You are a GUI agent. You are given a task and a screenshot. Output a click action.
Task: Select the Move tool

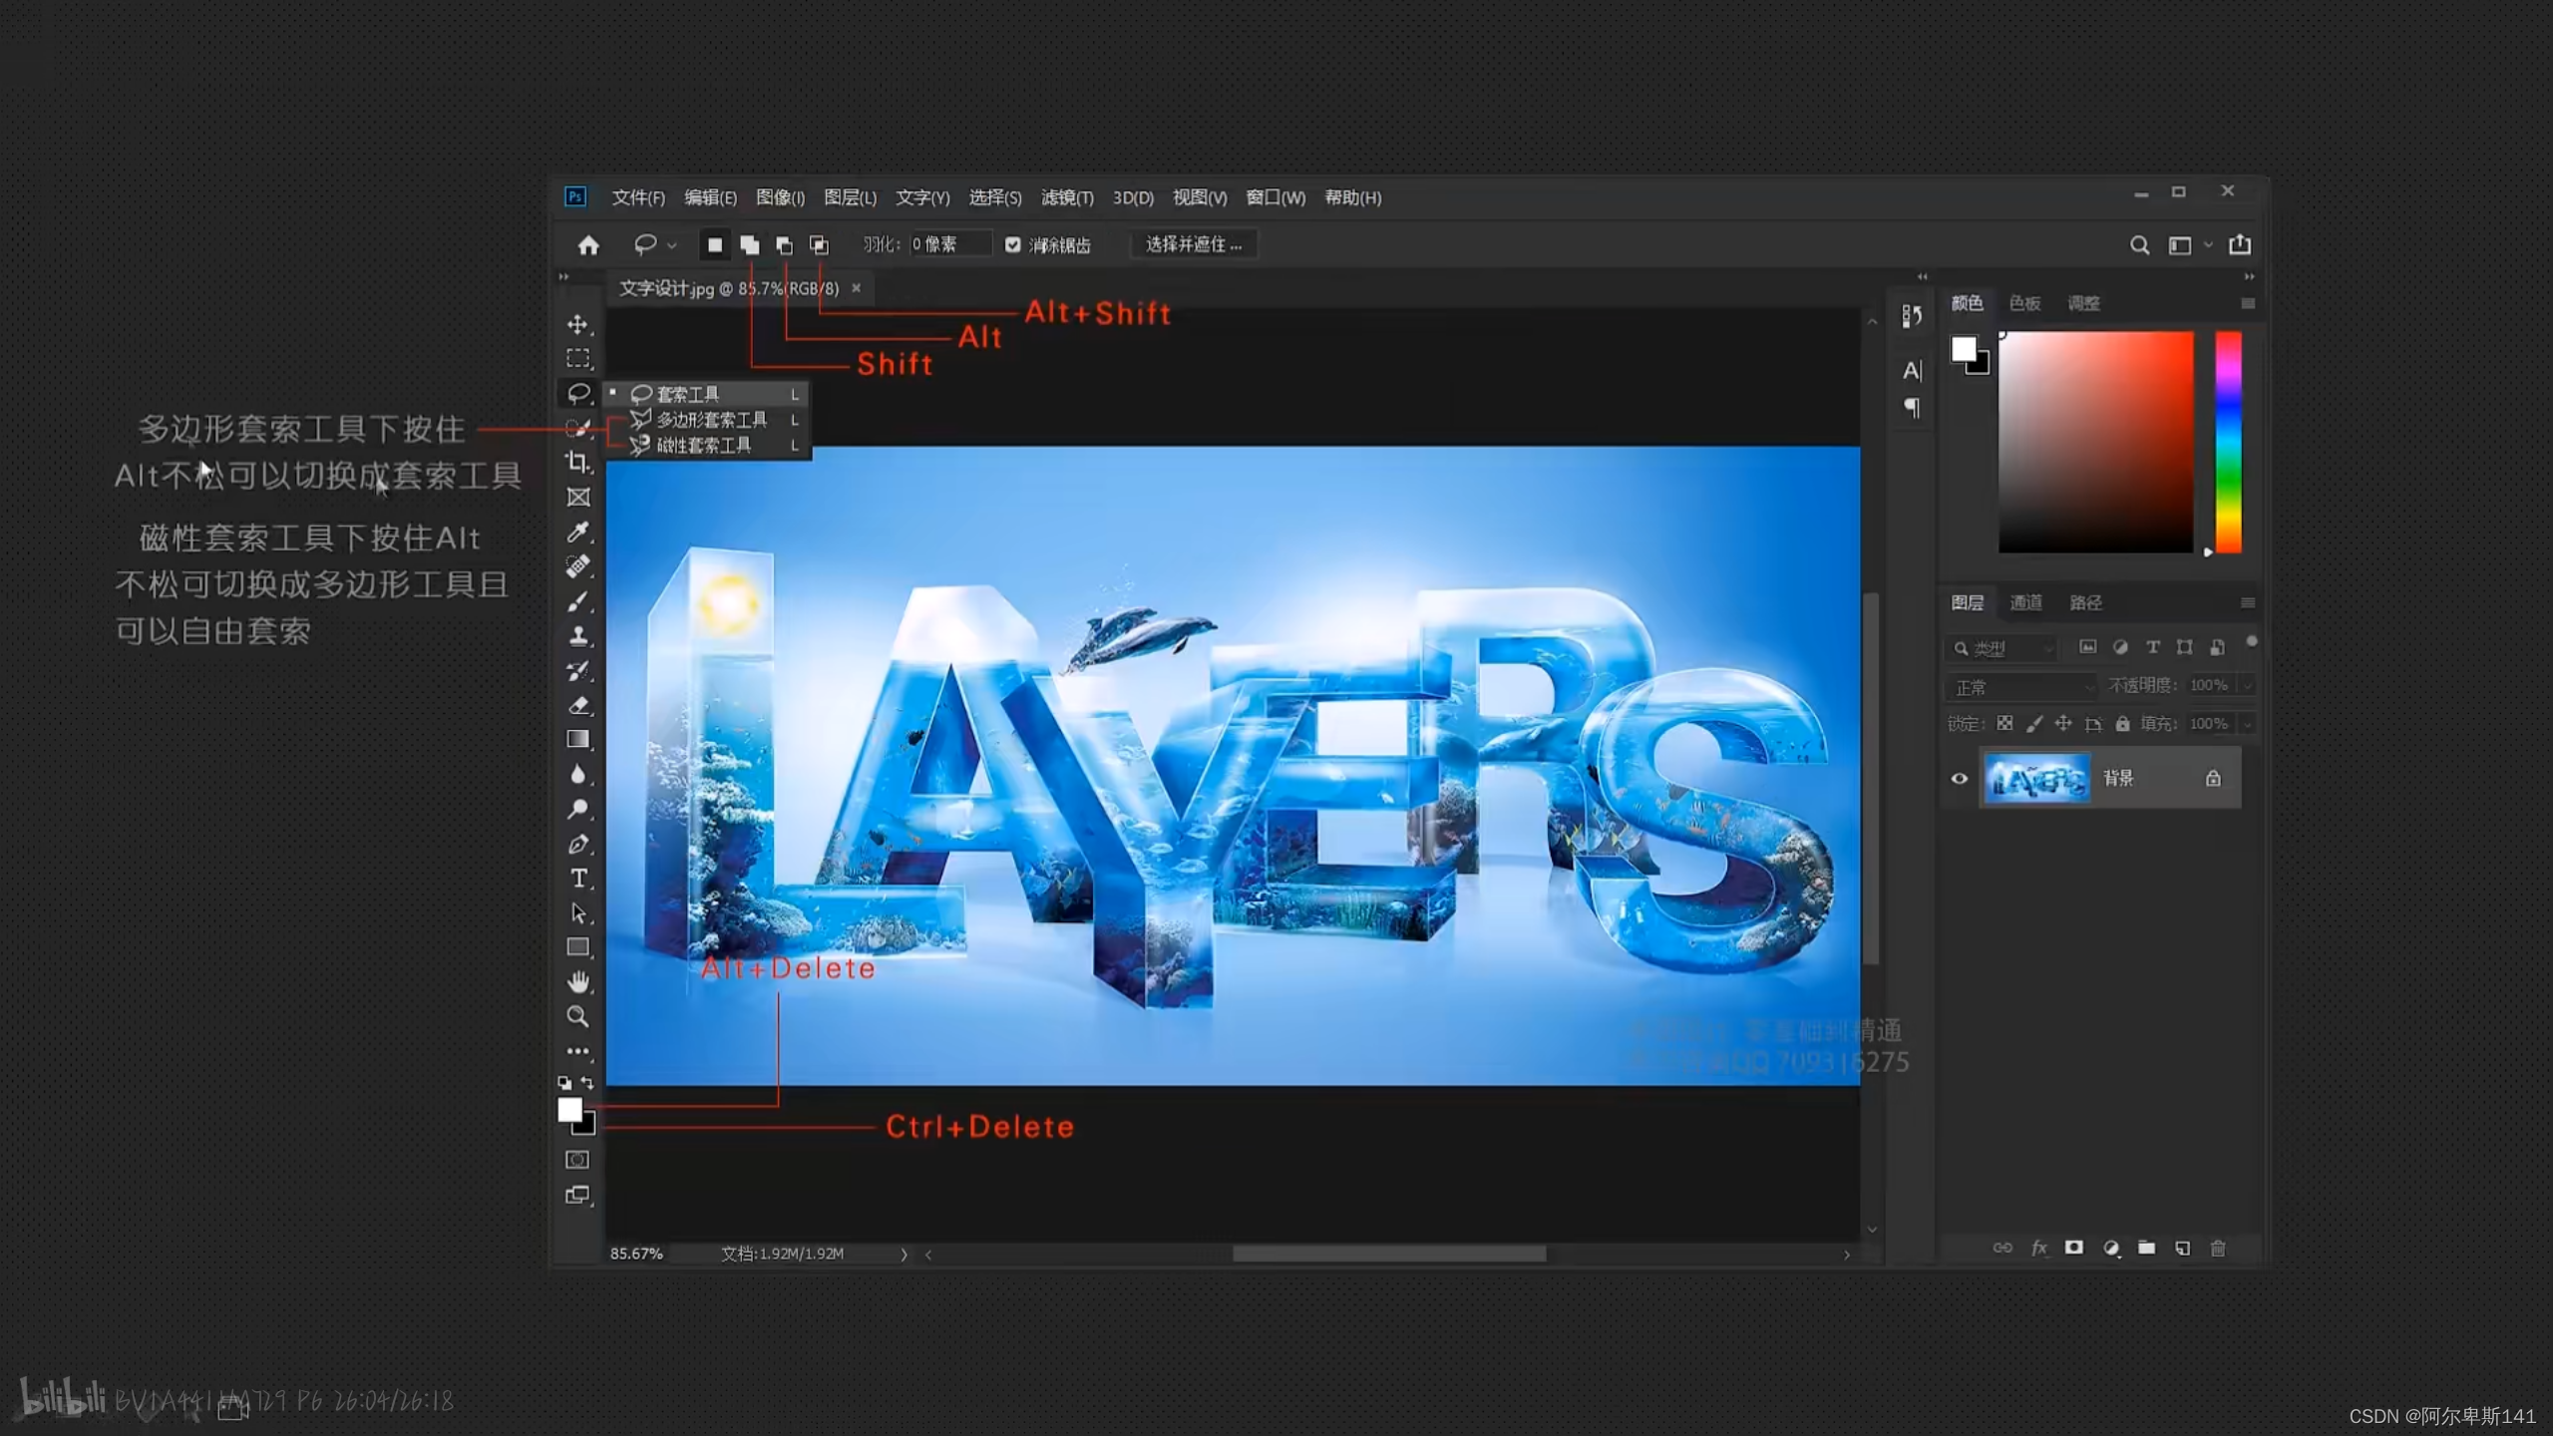[577, 325]
